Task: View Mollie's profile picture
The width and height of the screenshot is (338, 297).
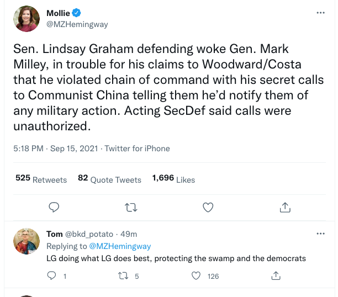Action: pos(26,19)
